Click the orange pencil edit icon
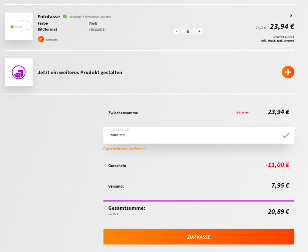Screen dimensions: 308x252 click(x=41, y=39)
